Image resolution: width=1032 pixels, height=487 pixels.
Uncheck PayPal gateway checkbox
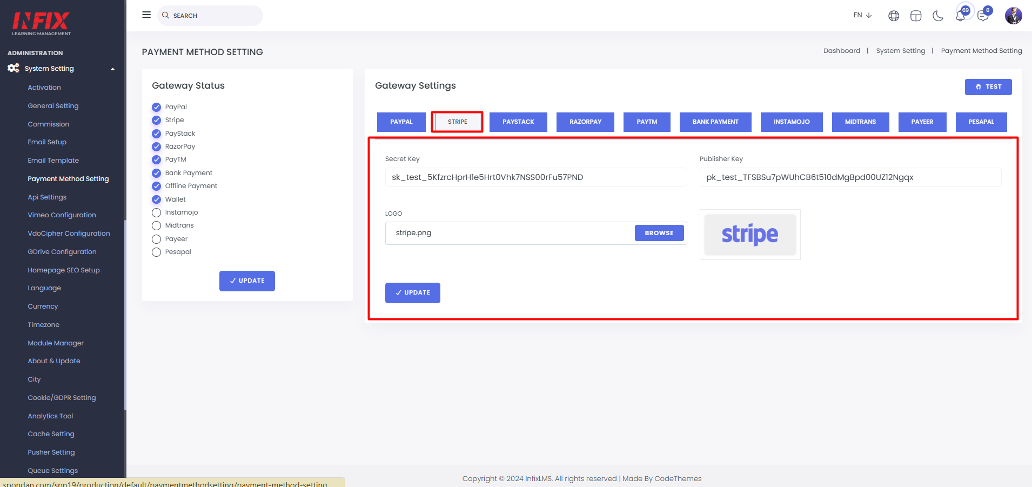tap(156, 107)
